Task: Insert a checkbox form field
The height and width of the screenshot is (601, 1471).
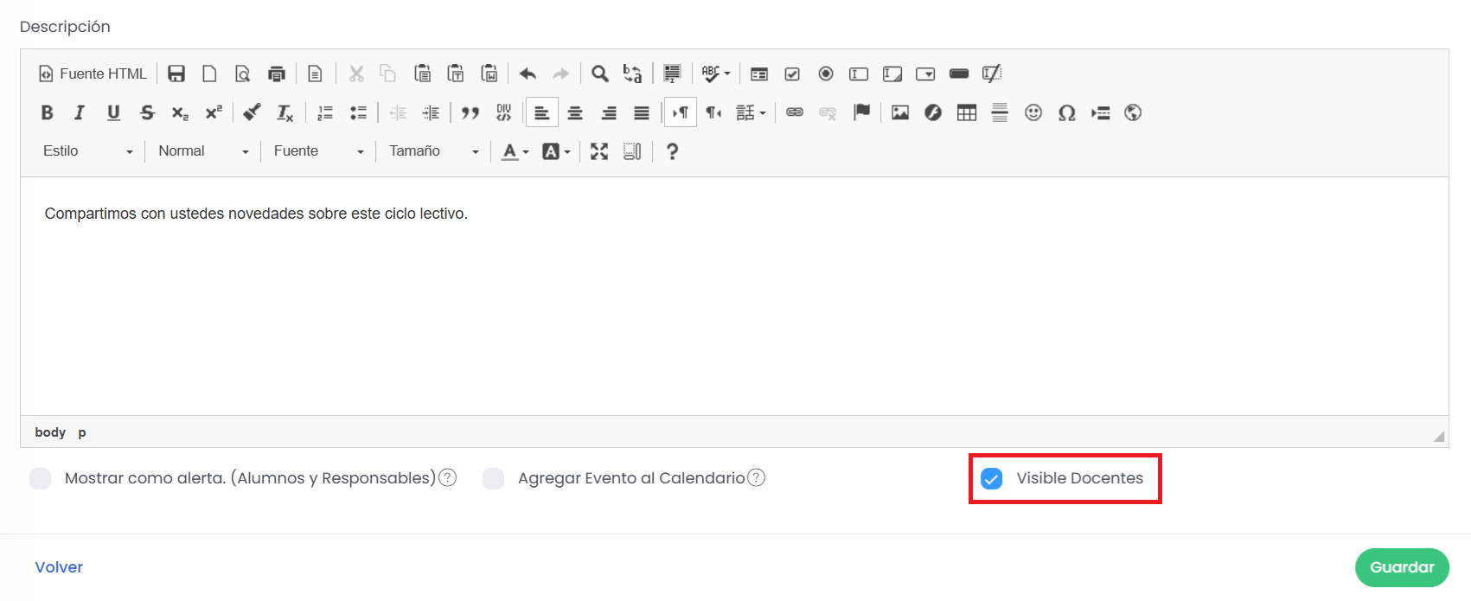Action: pos(792,74)
